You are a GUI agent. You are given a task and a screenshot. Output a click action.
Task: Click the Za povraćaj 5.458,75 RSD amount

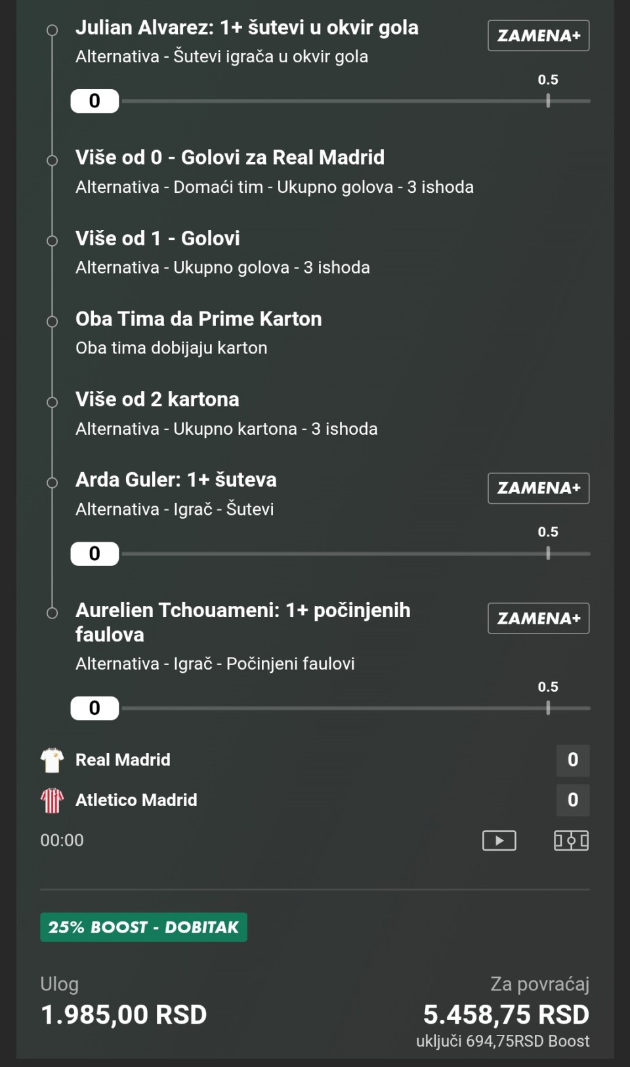pyautogui.click(x=506, y=1015)
